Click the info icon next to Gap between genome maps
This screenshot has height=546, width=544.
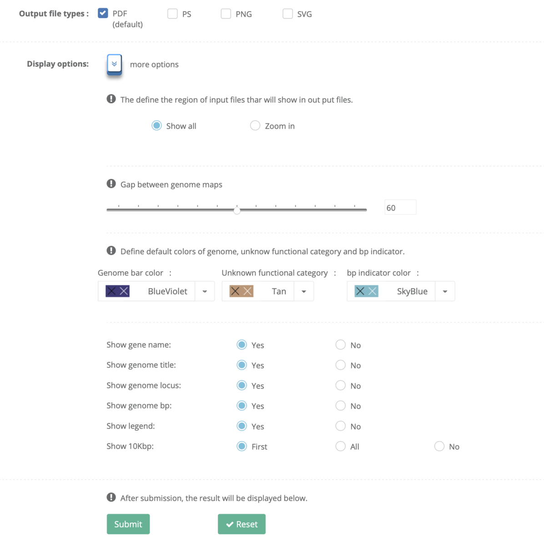(111, 184)
